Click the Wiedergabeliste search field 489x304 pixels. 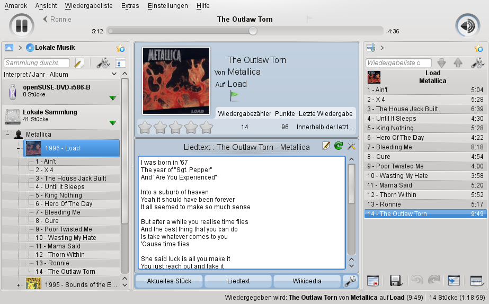click(398, 63)
